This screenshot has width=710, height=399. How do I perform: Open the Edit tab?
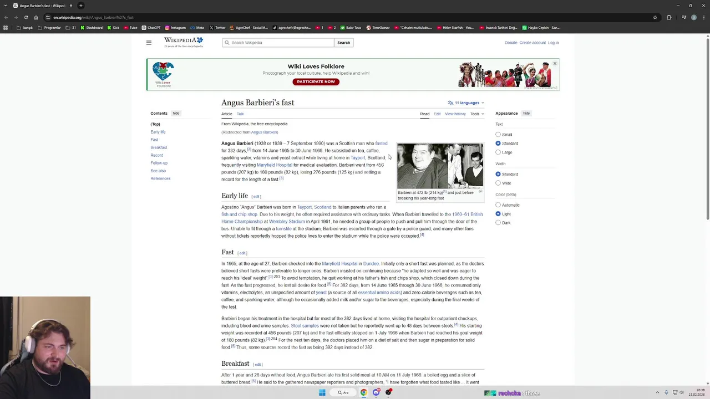pos(437,114)
